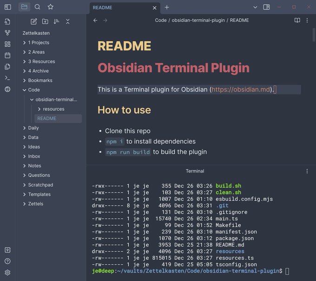This screenshot has width=316, height=281.
Task: Open the bookmarks star pane
Action: 50,7
